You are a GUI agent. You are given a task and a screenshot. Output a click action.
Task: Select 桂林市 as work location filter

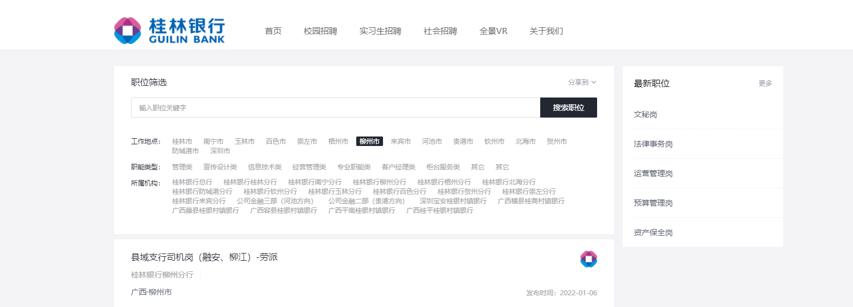(182, 142)
